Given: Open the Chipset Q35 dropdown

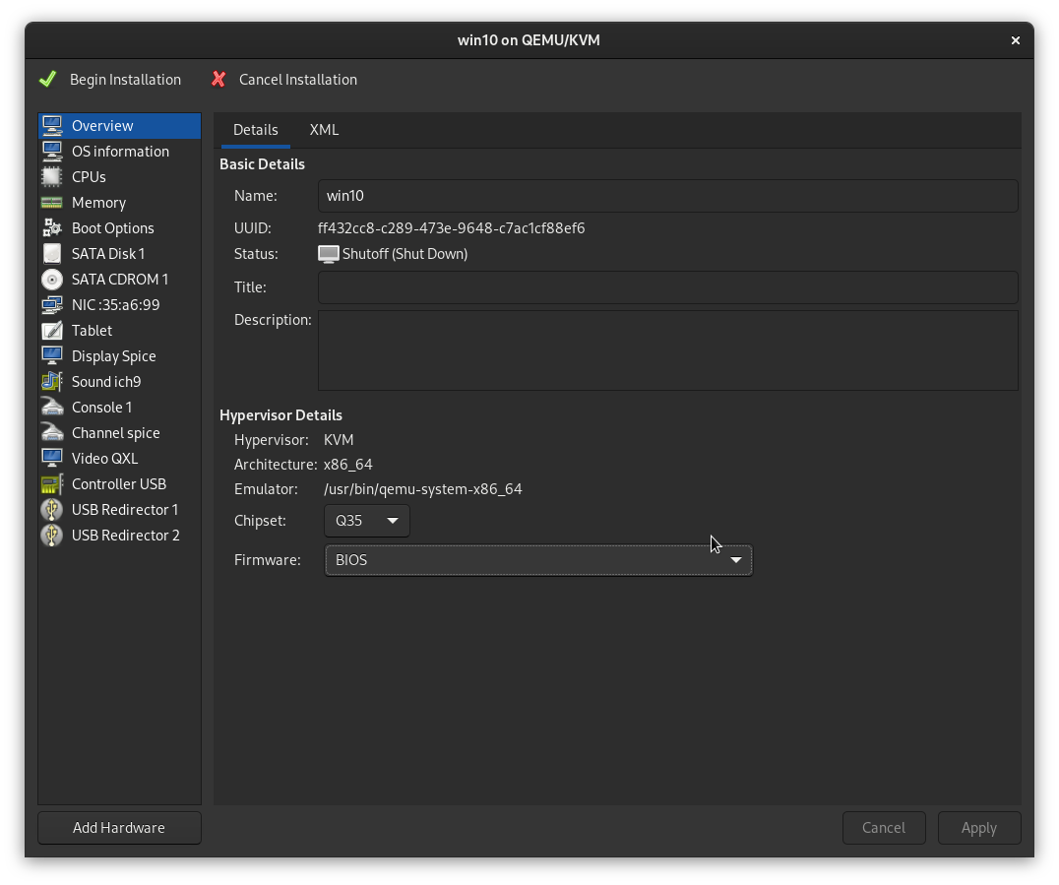Looking at the screenshot, I should point(367,521).
